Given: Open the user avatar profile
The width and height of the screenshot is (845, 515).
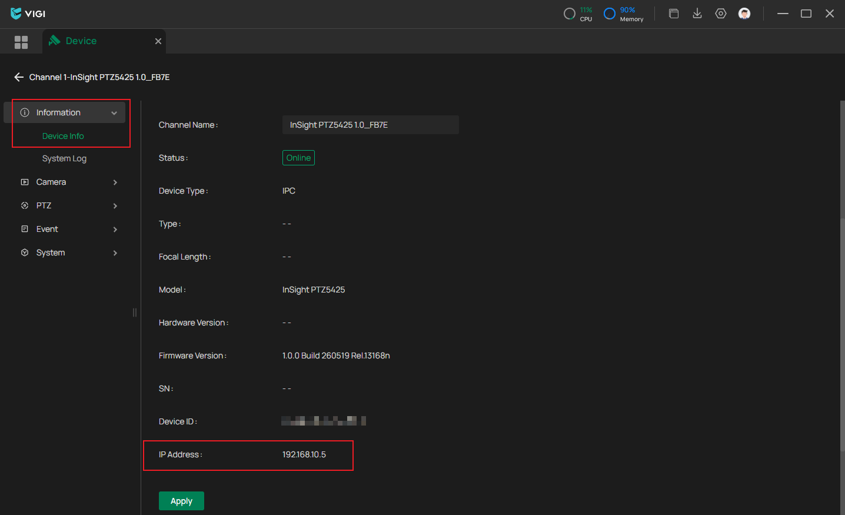Looking at the screenshot, I should click(744, 14).
